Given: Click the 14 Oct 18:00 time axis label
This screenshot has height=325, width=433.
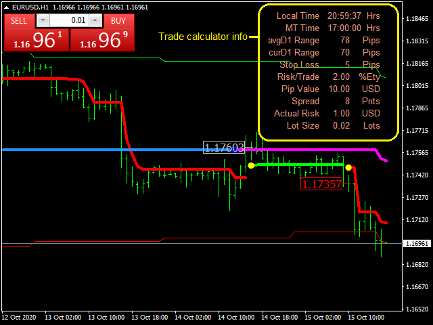Looking at the screenshot, I should click(x=279, y=318).
